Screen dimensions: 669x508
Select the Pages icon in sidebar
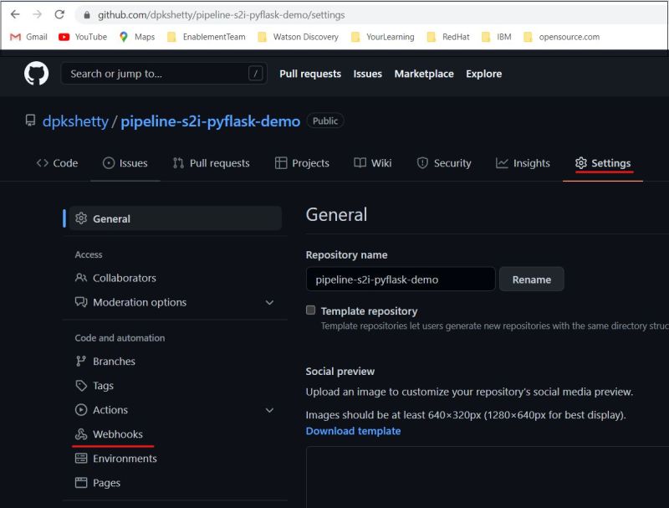click(81, 483)
